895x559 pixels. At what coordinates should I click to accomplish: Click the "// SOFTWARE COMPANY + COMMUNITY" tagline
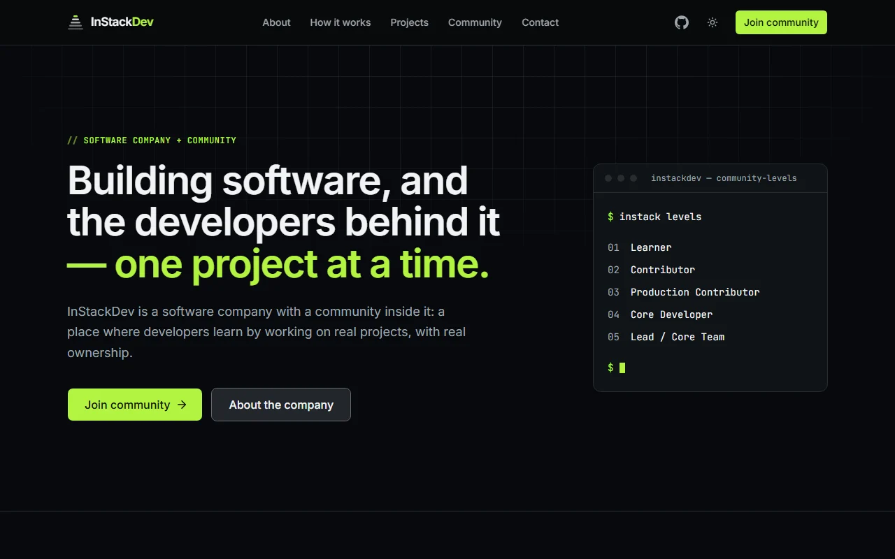(152, 140)
